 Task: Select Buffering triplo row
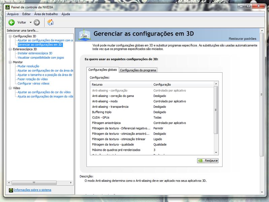152,112
